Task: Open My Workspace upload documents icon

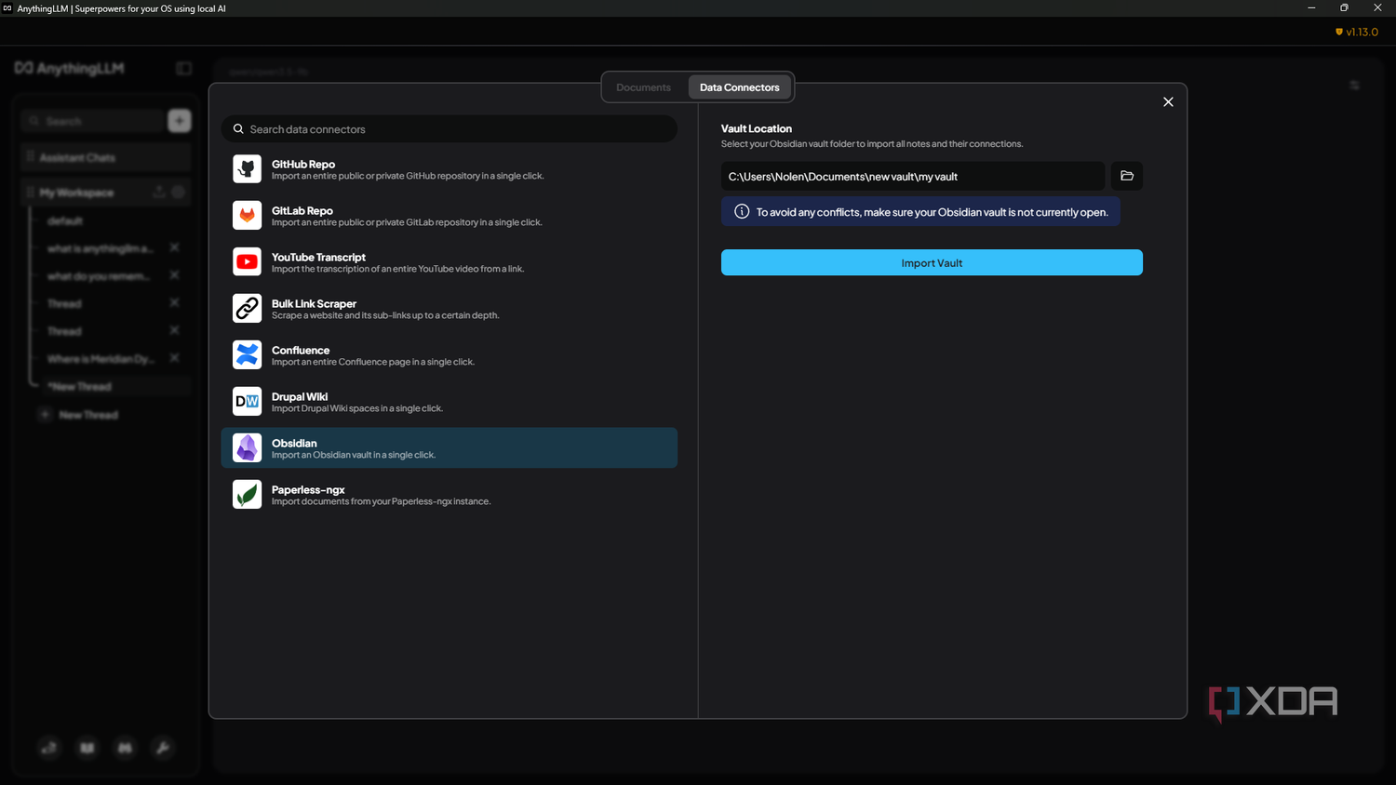Action: 159,192
